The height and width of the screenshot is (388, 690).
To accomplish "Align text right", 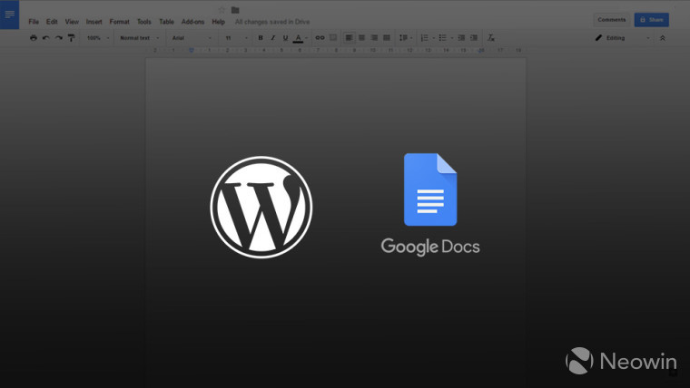I will (x=374, y=38).
